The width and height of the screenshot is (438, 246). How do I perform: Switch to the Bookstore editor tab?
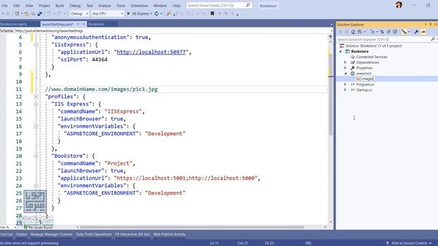[96, 25]
